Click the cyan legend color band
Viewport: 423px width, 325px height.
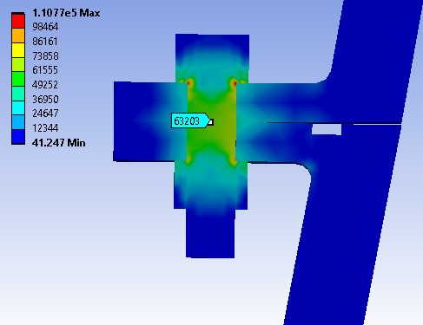pos(18,107)
